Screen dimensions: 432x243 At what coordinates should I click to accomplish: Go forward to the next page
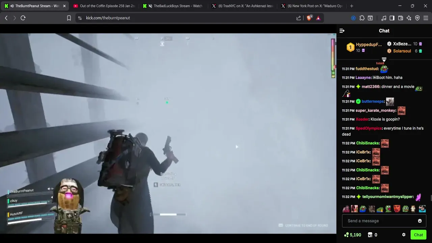click(15, 18)
